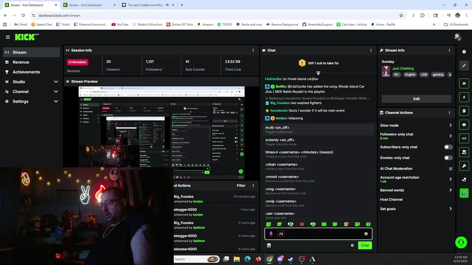Click the chat message input field
The width and height of the screenshot is (472, 265).
pos(318,234)
